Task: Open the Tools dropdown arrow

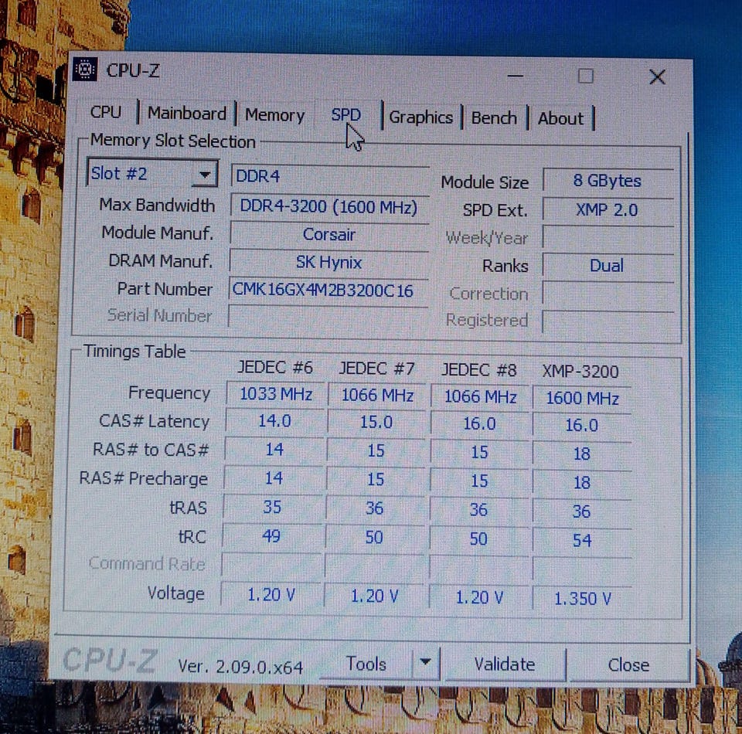Action: pos(425,663)
